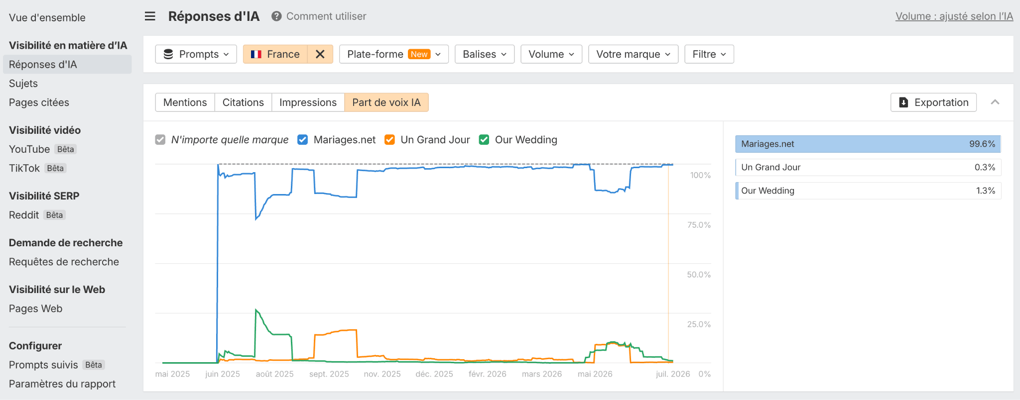Image resolution: width=1020 pixels, height=400 pixels.
Task: Click the Visibilité SERP heading
Action: [44, 196]
